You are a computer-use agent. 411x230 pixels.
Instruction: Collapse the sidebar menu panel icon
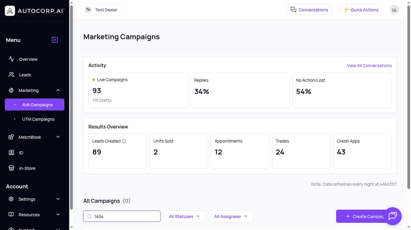[x=55, y=40]
